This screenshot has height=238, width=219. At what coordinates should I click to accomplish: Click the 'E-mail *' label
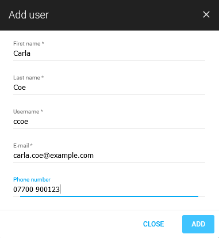[23, 146]
